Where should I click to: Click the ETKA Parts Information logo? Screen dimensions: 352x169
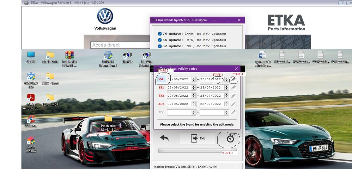click(x=286, y=23)
